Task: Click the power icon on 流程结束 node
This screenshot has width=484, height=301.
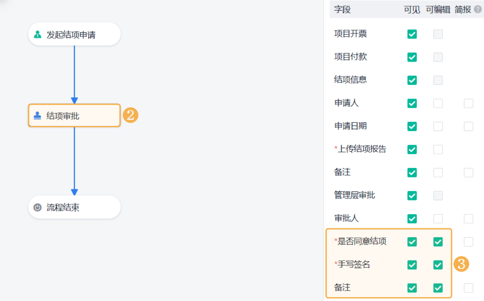Action: (x=38, y=208)
